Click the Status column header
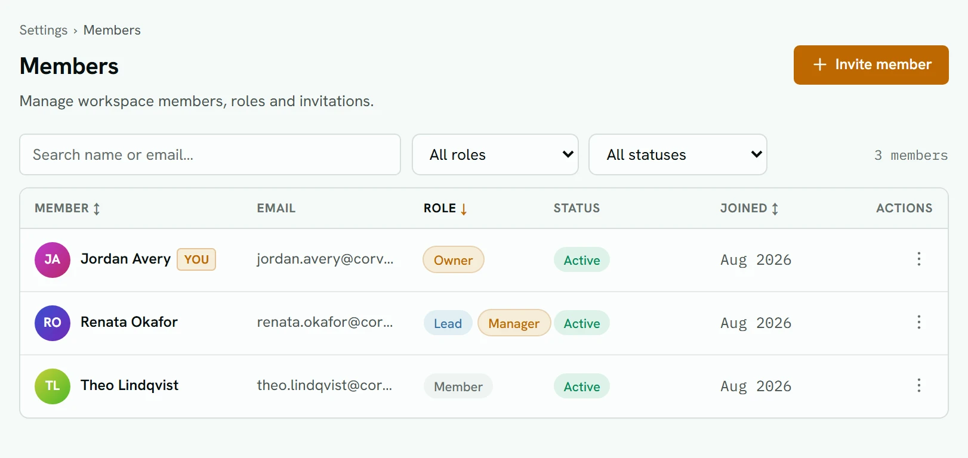This screenshot has height=458, width=968. point(577,208)
